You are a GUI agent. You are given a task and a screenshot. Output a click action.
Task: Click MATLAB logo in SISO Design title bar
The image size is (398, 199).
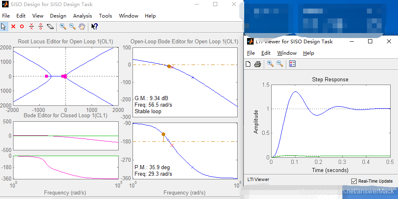5,4
